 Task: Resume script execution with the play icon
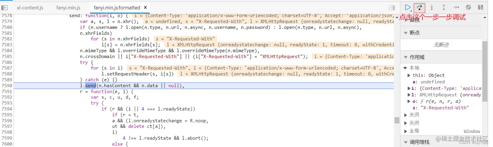click(x=408, y=7)
